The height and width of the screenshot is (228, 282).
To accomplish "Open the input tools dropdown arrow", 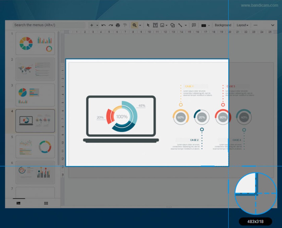I will (209, 26).
